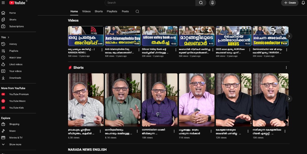This screenshot has height=154, width=307.
Task: Open Anti-Islamophobia Day video title
Action: pos(119,51)
